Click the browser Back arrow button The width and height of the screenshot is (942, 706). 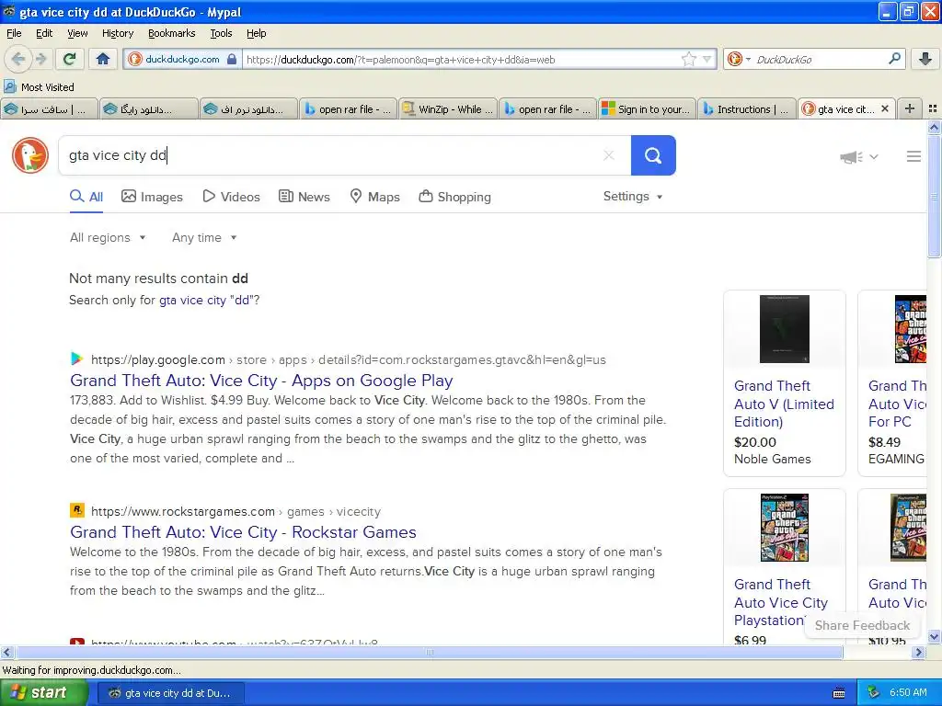click(x=17, y=59)
